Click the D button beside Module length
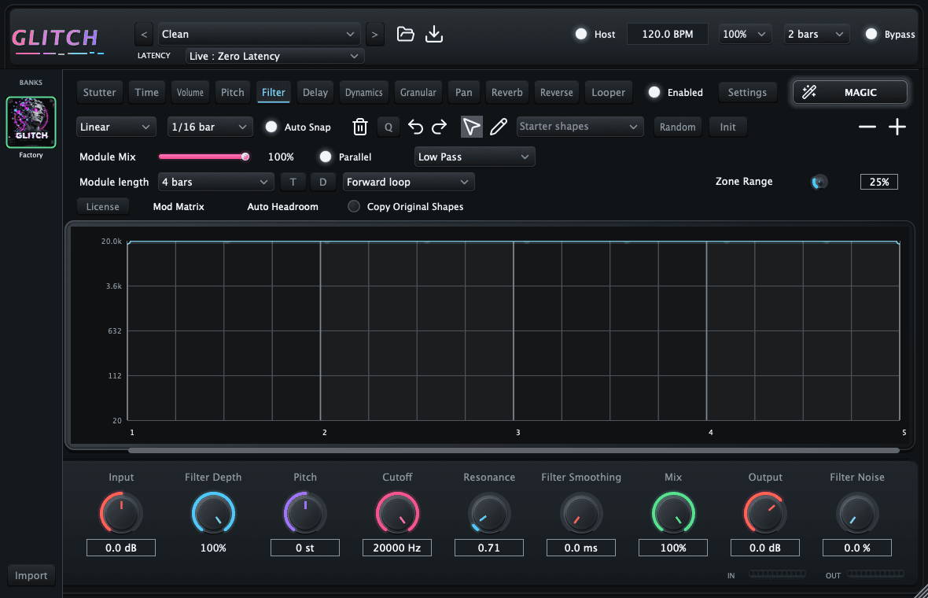 pos(323,182)
